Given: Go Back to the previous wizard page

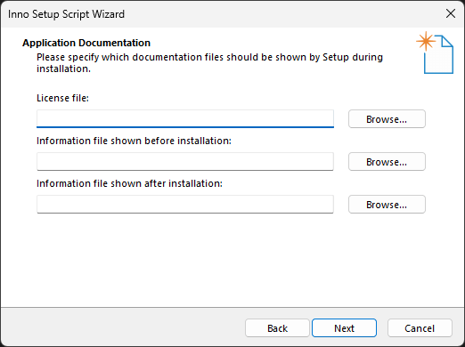Looking at the screenshot, I should pyautogui.click(x=277, y=328).
